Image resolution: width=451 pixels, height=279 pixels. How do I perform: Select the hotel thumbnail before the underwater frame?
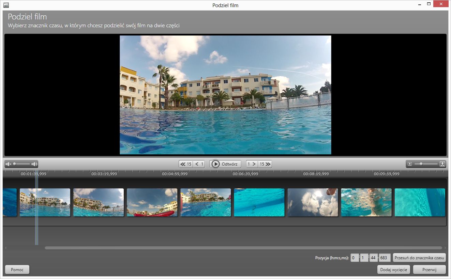pyautogui.click(x=206, y=202)
